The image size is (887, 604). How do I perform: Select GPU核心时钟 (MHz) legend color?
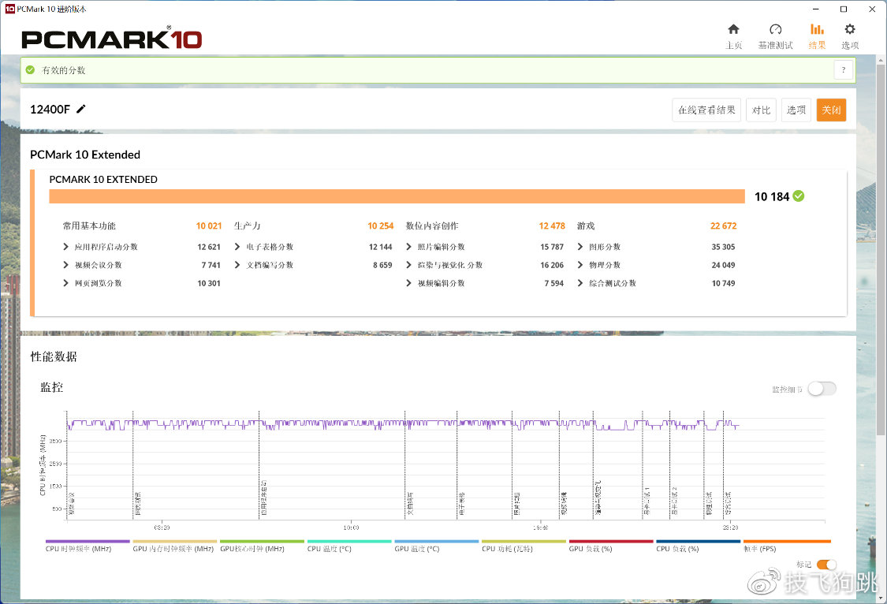pyautogui.click(x=262, y=541)
